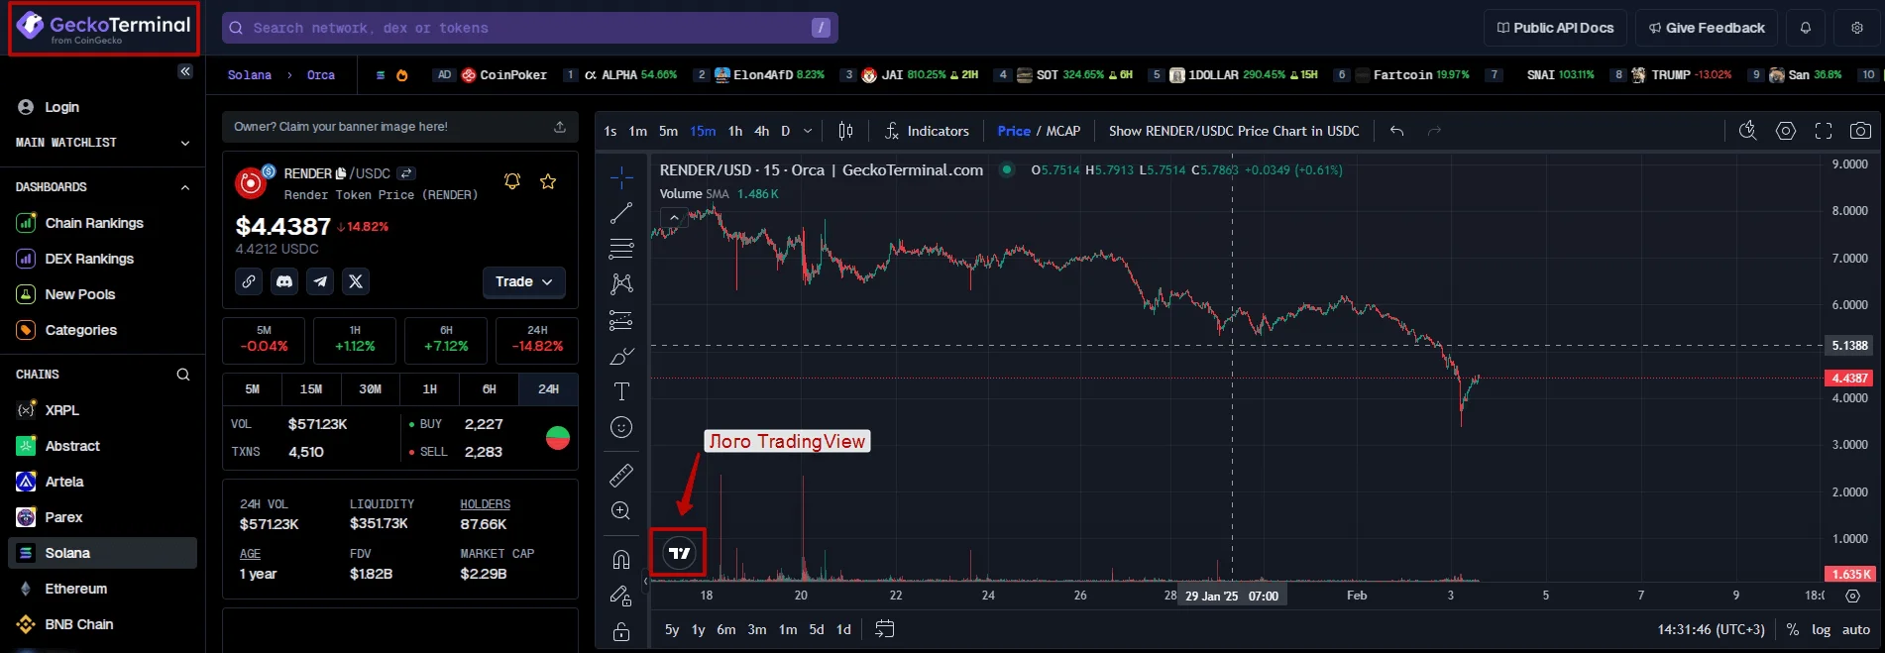Select the text annotation tool

pyautogui.click(x=621, y=391)
